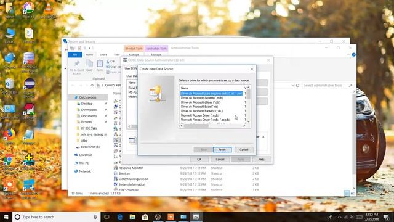Click Recycle Bin desktop icon
This screenshot has height=222, width=394.
(x=9, y=86)
